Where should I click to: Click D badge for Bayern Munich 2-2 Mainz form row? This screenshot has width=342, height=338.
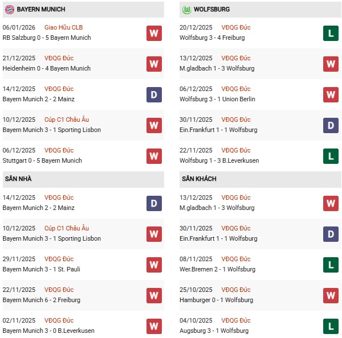pyautogui.click(x=153, y=94)
